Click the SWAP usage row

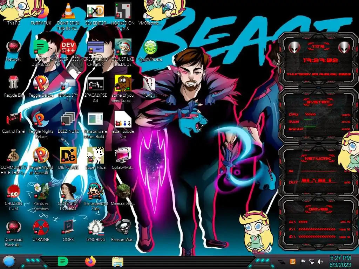(x=320, y=129)
